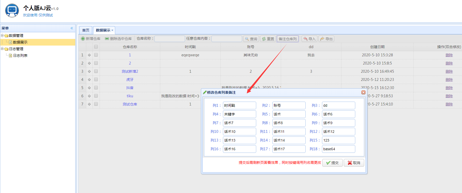
Task: Expand row 3 plus icon
Action: (x=89, y=71)
